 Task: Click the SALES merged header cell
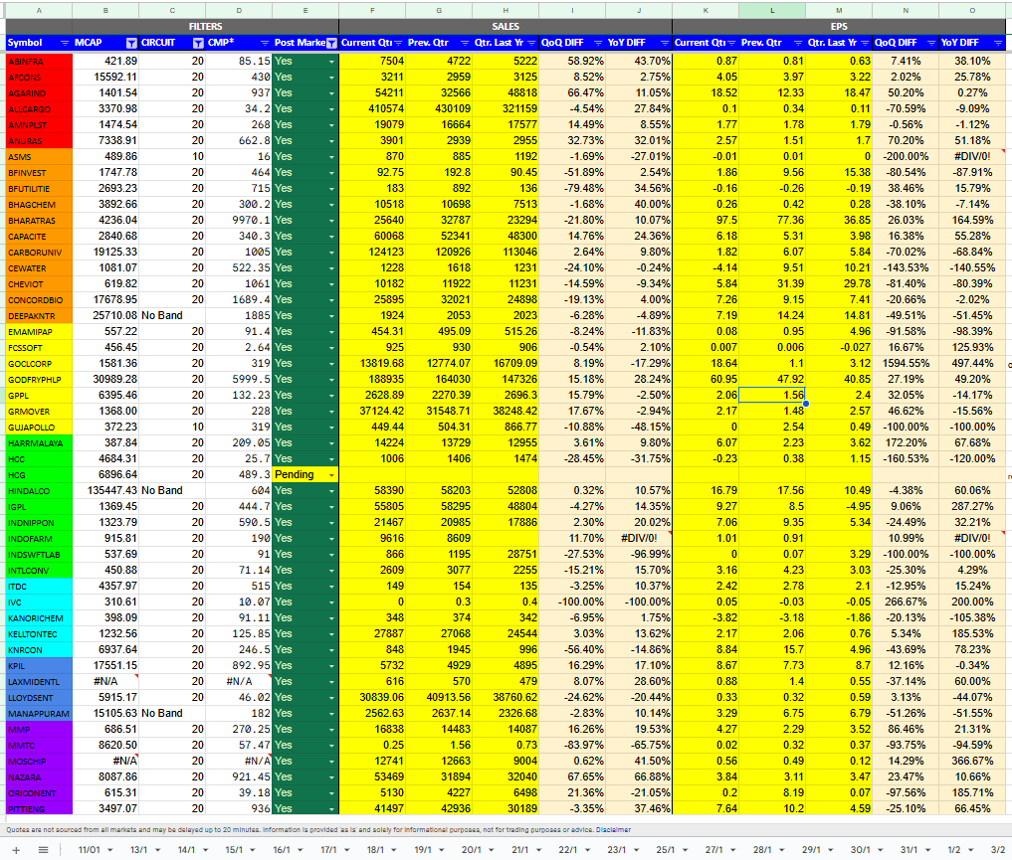[506, 27]
